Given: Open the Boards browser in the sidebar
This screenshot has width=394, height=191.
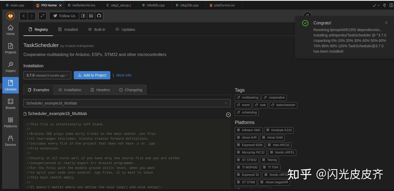Looking at the screenshot, I should pyautogui.click(x=10, y=104).
